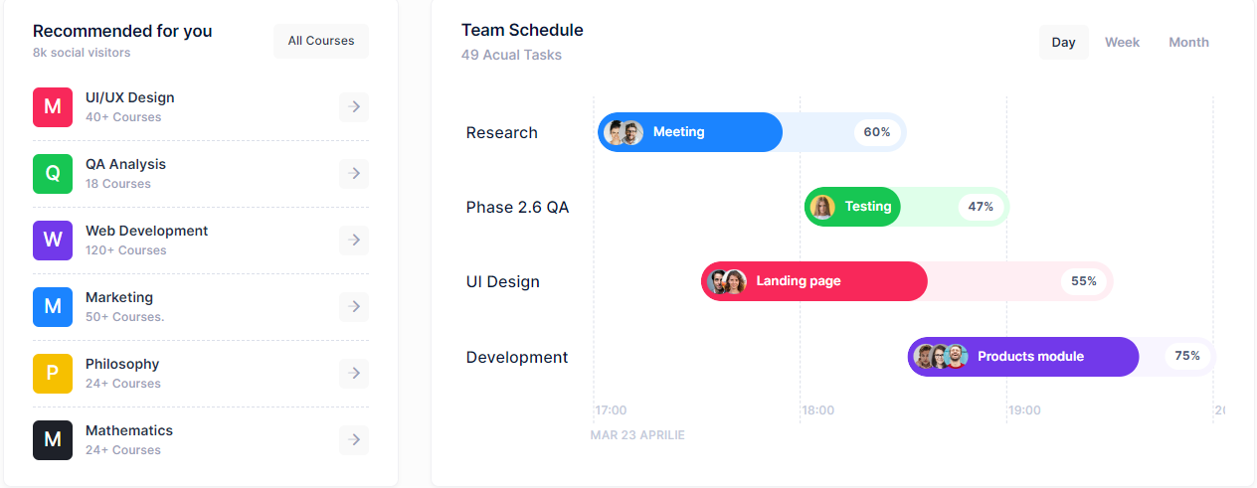
Task: Click the red M icon for UI/UX Design
Action: (53, 107)
